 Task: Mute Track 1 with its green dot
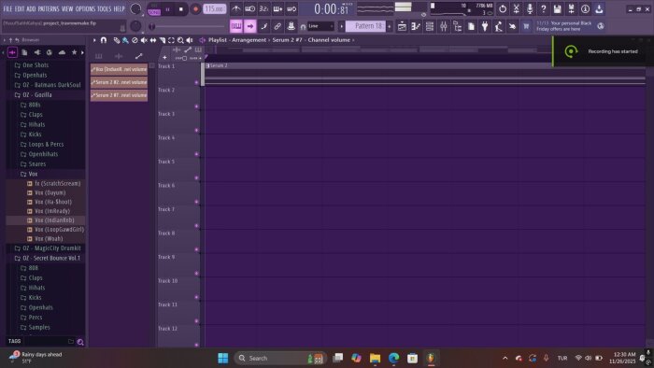196,82
